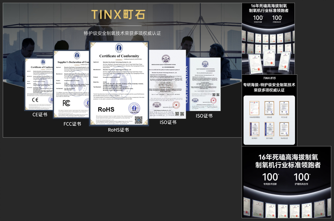Image resolution: width=334 pixels, height=221 pixels.
Task: Select the 1006S检测报告 caption
Action: [254, 117]
